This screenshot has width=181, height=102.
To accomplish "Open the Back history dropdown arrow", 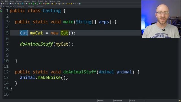I will click(73, 4).
